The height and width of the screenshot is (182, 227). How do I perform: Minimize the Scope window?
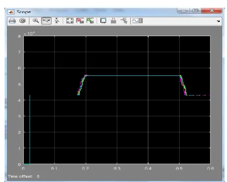point(184,11)
